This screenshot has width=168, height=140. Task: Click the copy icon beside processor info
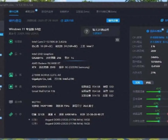coord(117,40)
